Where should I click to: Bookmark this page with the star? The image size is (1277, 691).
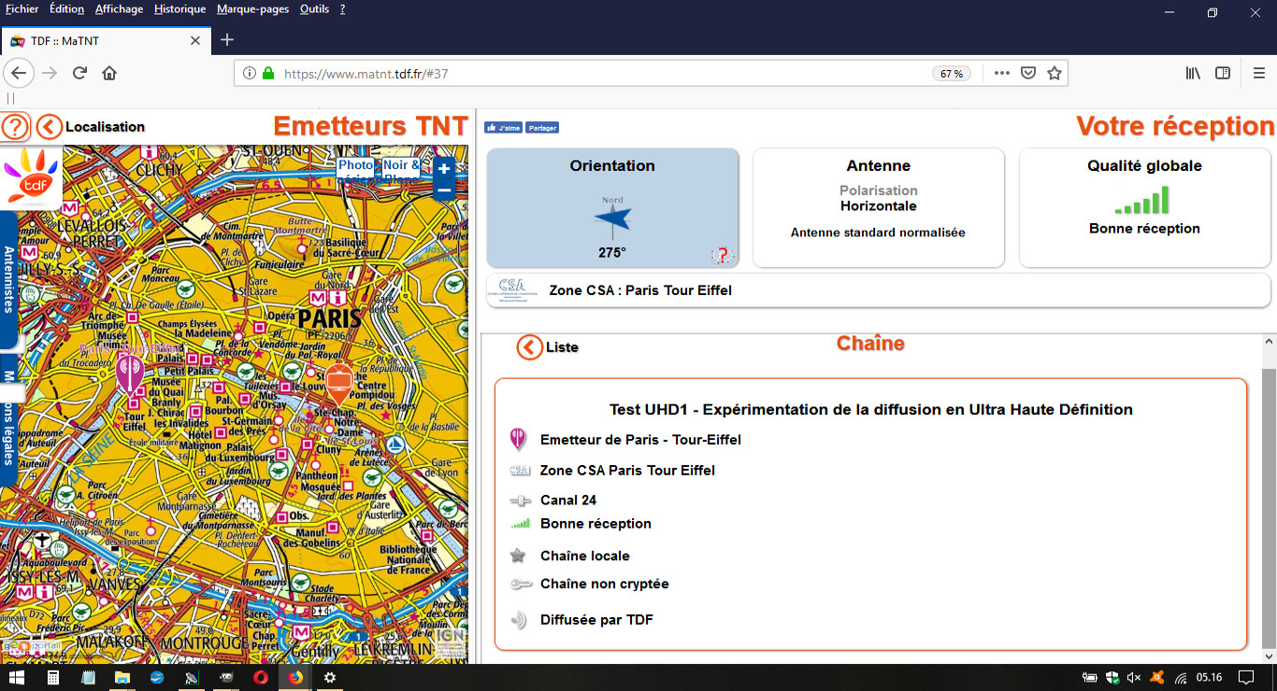(1055, 73)
